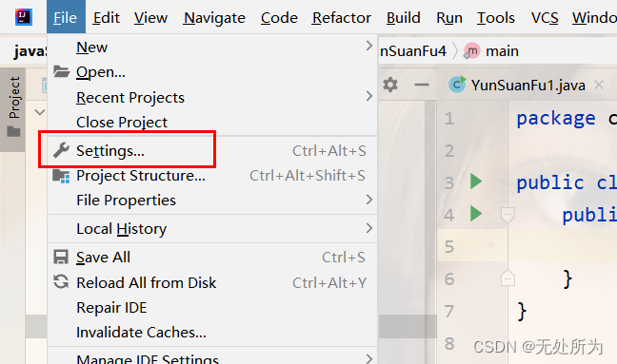Image resolution: width=617 pixels, height=364 pixels.
Task: Click the Reload All from Disk icon
Action: [61, 282]
